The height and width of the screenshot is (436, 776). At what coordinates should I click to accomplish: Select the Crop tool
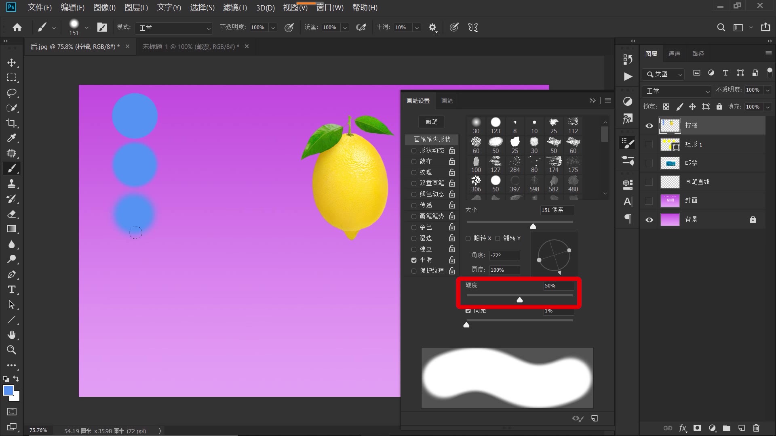tap(12, 123)
